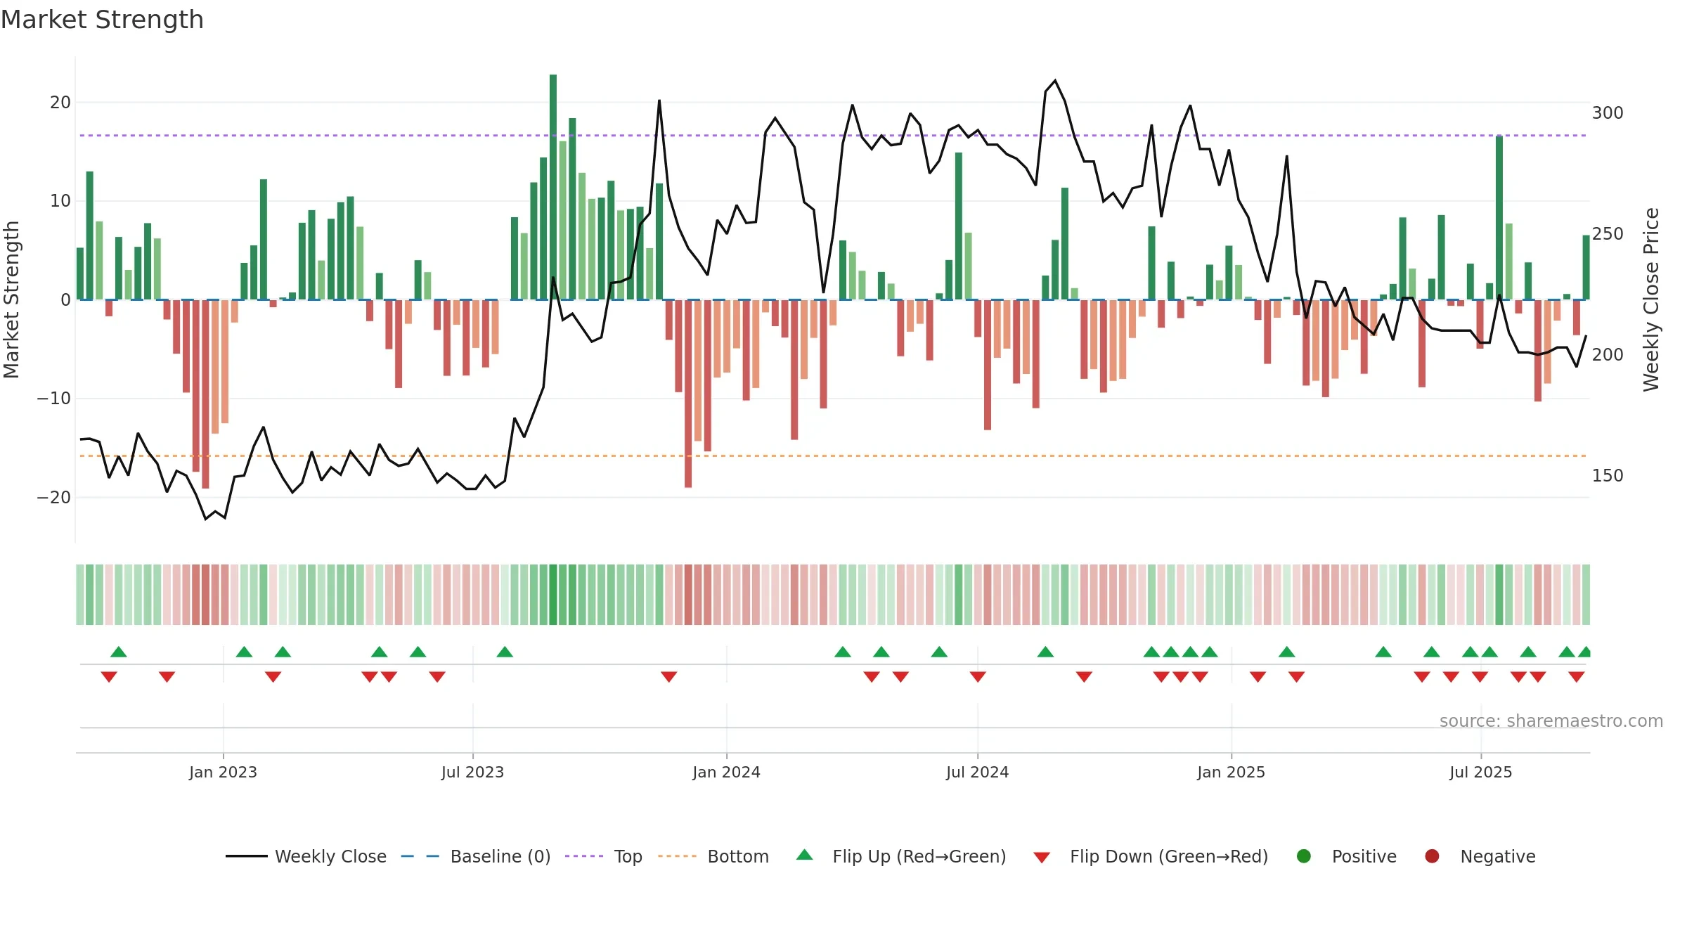Screen dimensions: 1687x949
Task: Click the black Weekly Close legend line
Action: [x=247, y=856]
